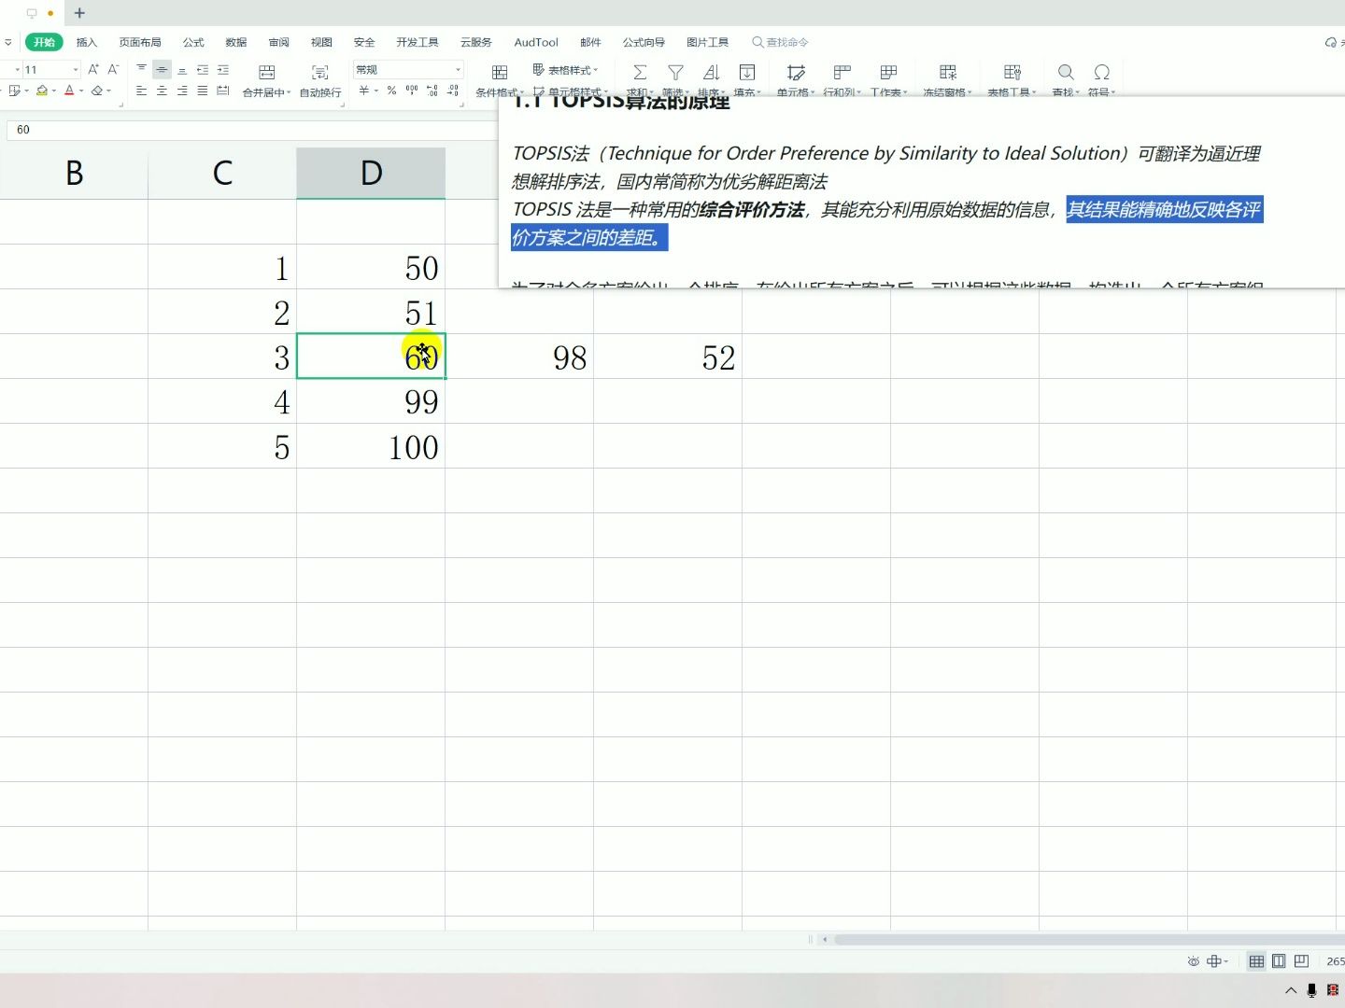Open the 工作表 worksheet icon
This screenshot has height=1008, width=1345.
889,72
